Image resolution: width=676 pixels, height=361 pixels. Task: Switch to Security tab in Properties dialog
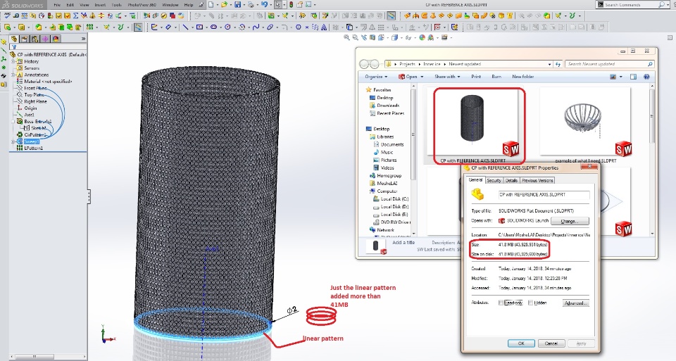pos(494,180)
